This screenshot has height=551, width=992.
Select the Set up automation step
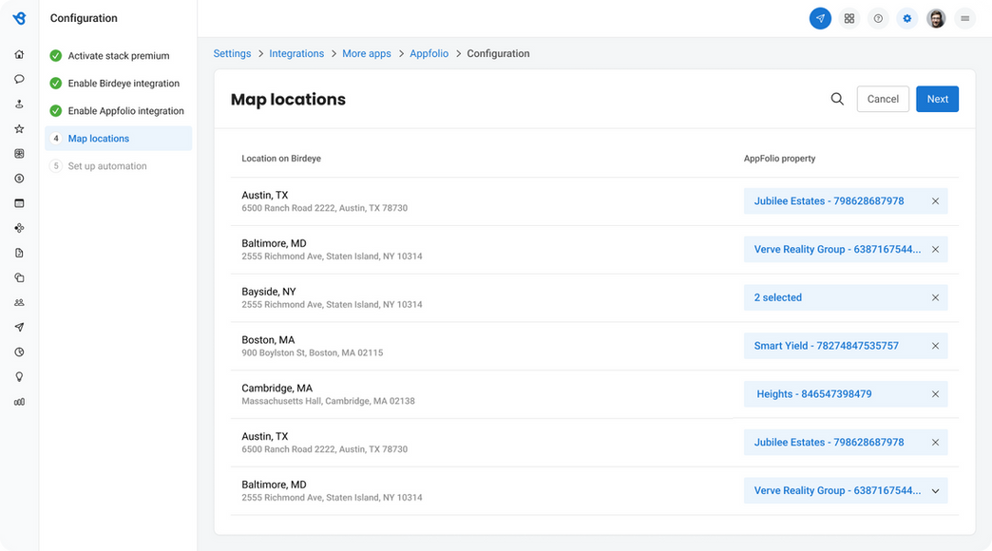(119, 165)
